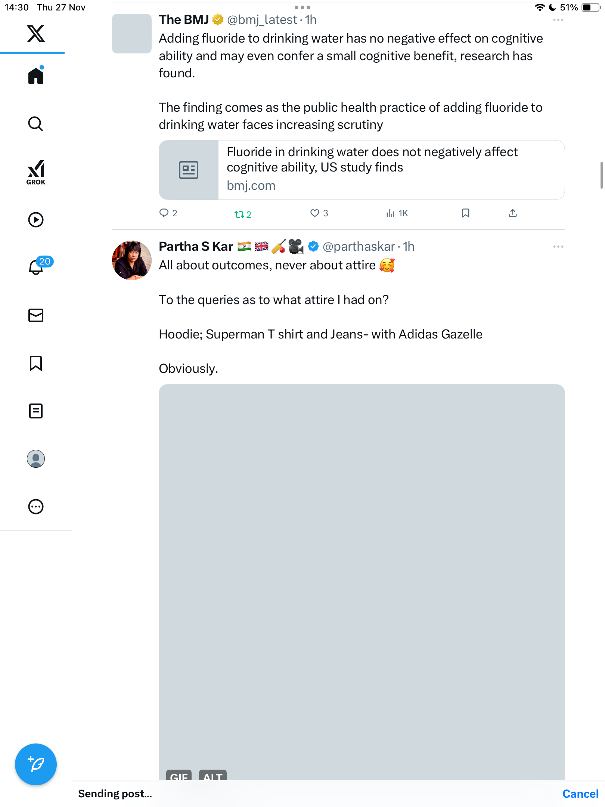Open more options on The BMJ post
The image size is (605, 807).
[558, 20]
